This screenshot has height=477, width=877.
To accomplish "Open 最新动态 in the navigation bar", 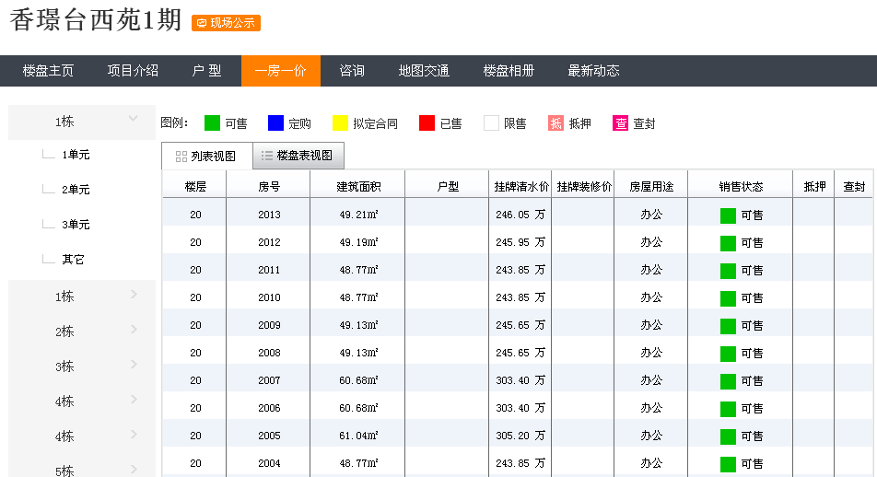I will [x=593, y=71].
